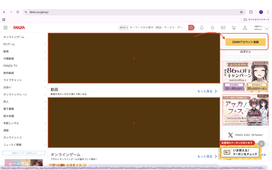The width and height of the screenshot is (272, 170).
Task: Expand the PCゲーム submenu chevron
Action: (45, 44)
